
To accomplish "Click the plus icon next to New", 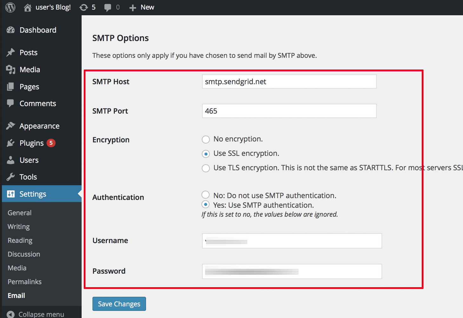I will 133,8.
